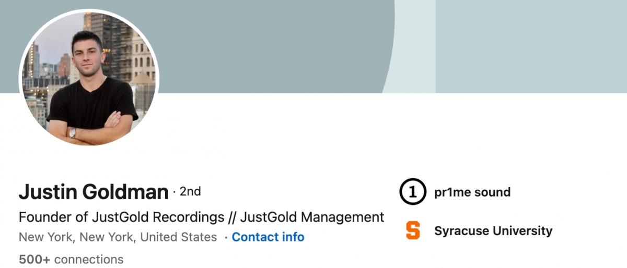Click the name Justin Goldman
The image size is (627, 268).
(94, 192)
